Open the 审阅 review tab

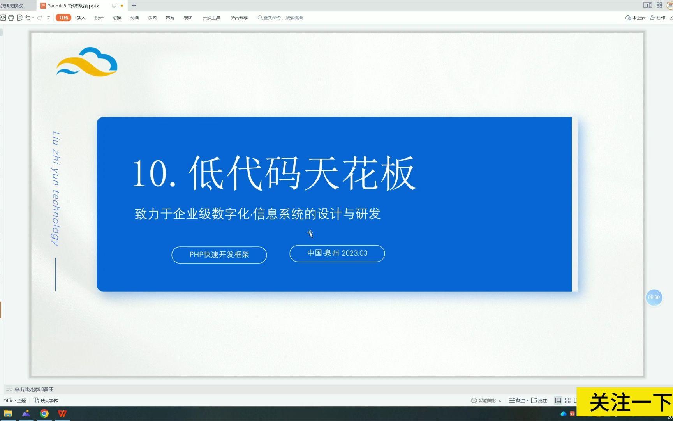[170, 18]
